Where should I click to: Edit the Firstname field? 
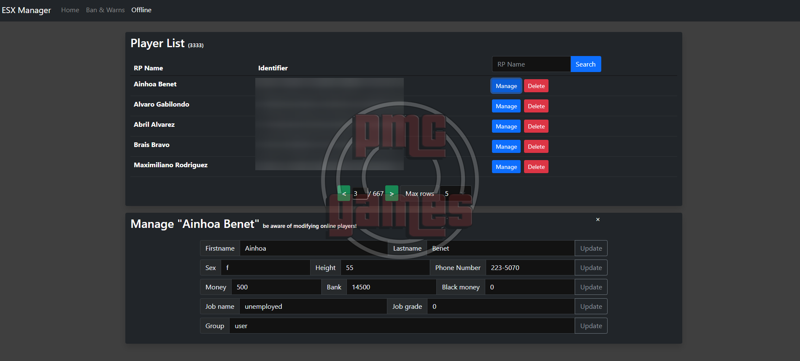tap(314, 248)
